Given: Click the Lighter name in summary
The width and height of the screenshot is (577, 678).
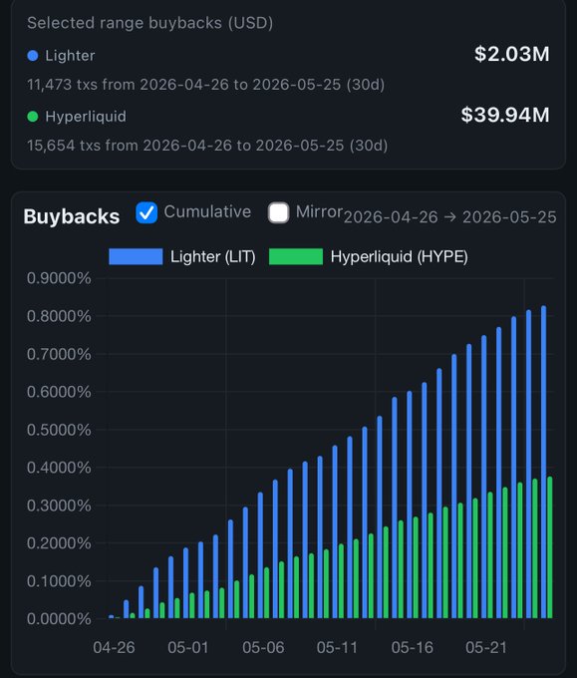Looking at the screenshot, I should click(70, 56).
